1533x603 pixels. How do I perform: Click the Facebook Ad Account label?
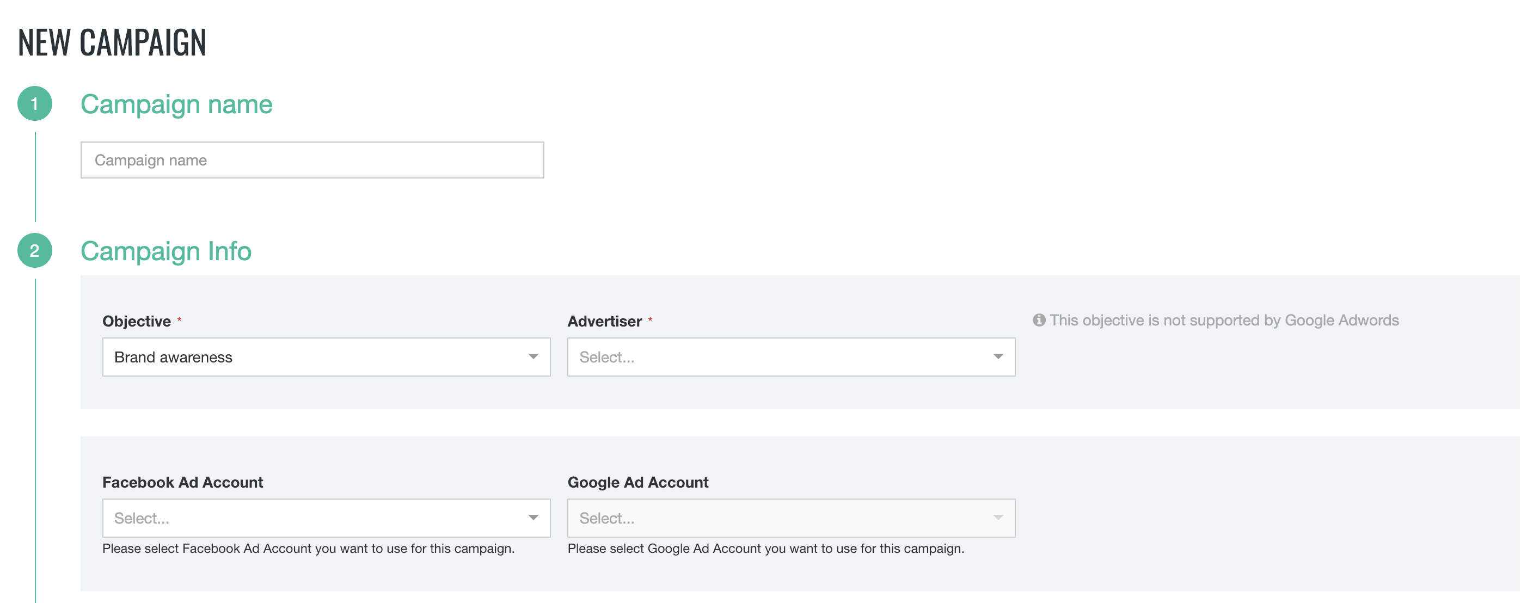(182, 482)
